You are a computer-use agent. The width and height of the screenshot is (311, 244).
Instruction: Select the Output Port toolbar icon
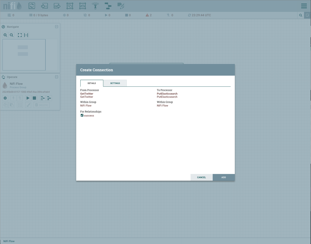[57, 6]
